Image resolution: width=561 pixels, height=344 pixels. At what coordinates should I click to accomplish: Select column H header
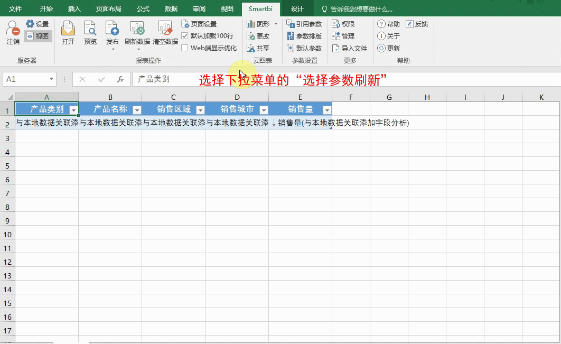427,97
